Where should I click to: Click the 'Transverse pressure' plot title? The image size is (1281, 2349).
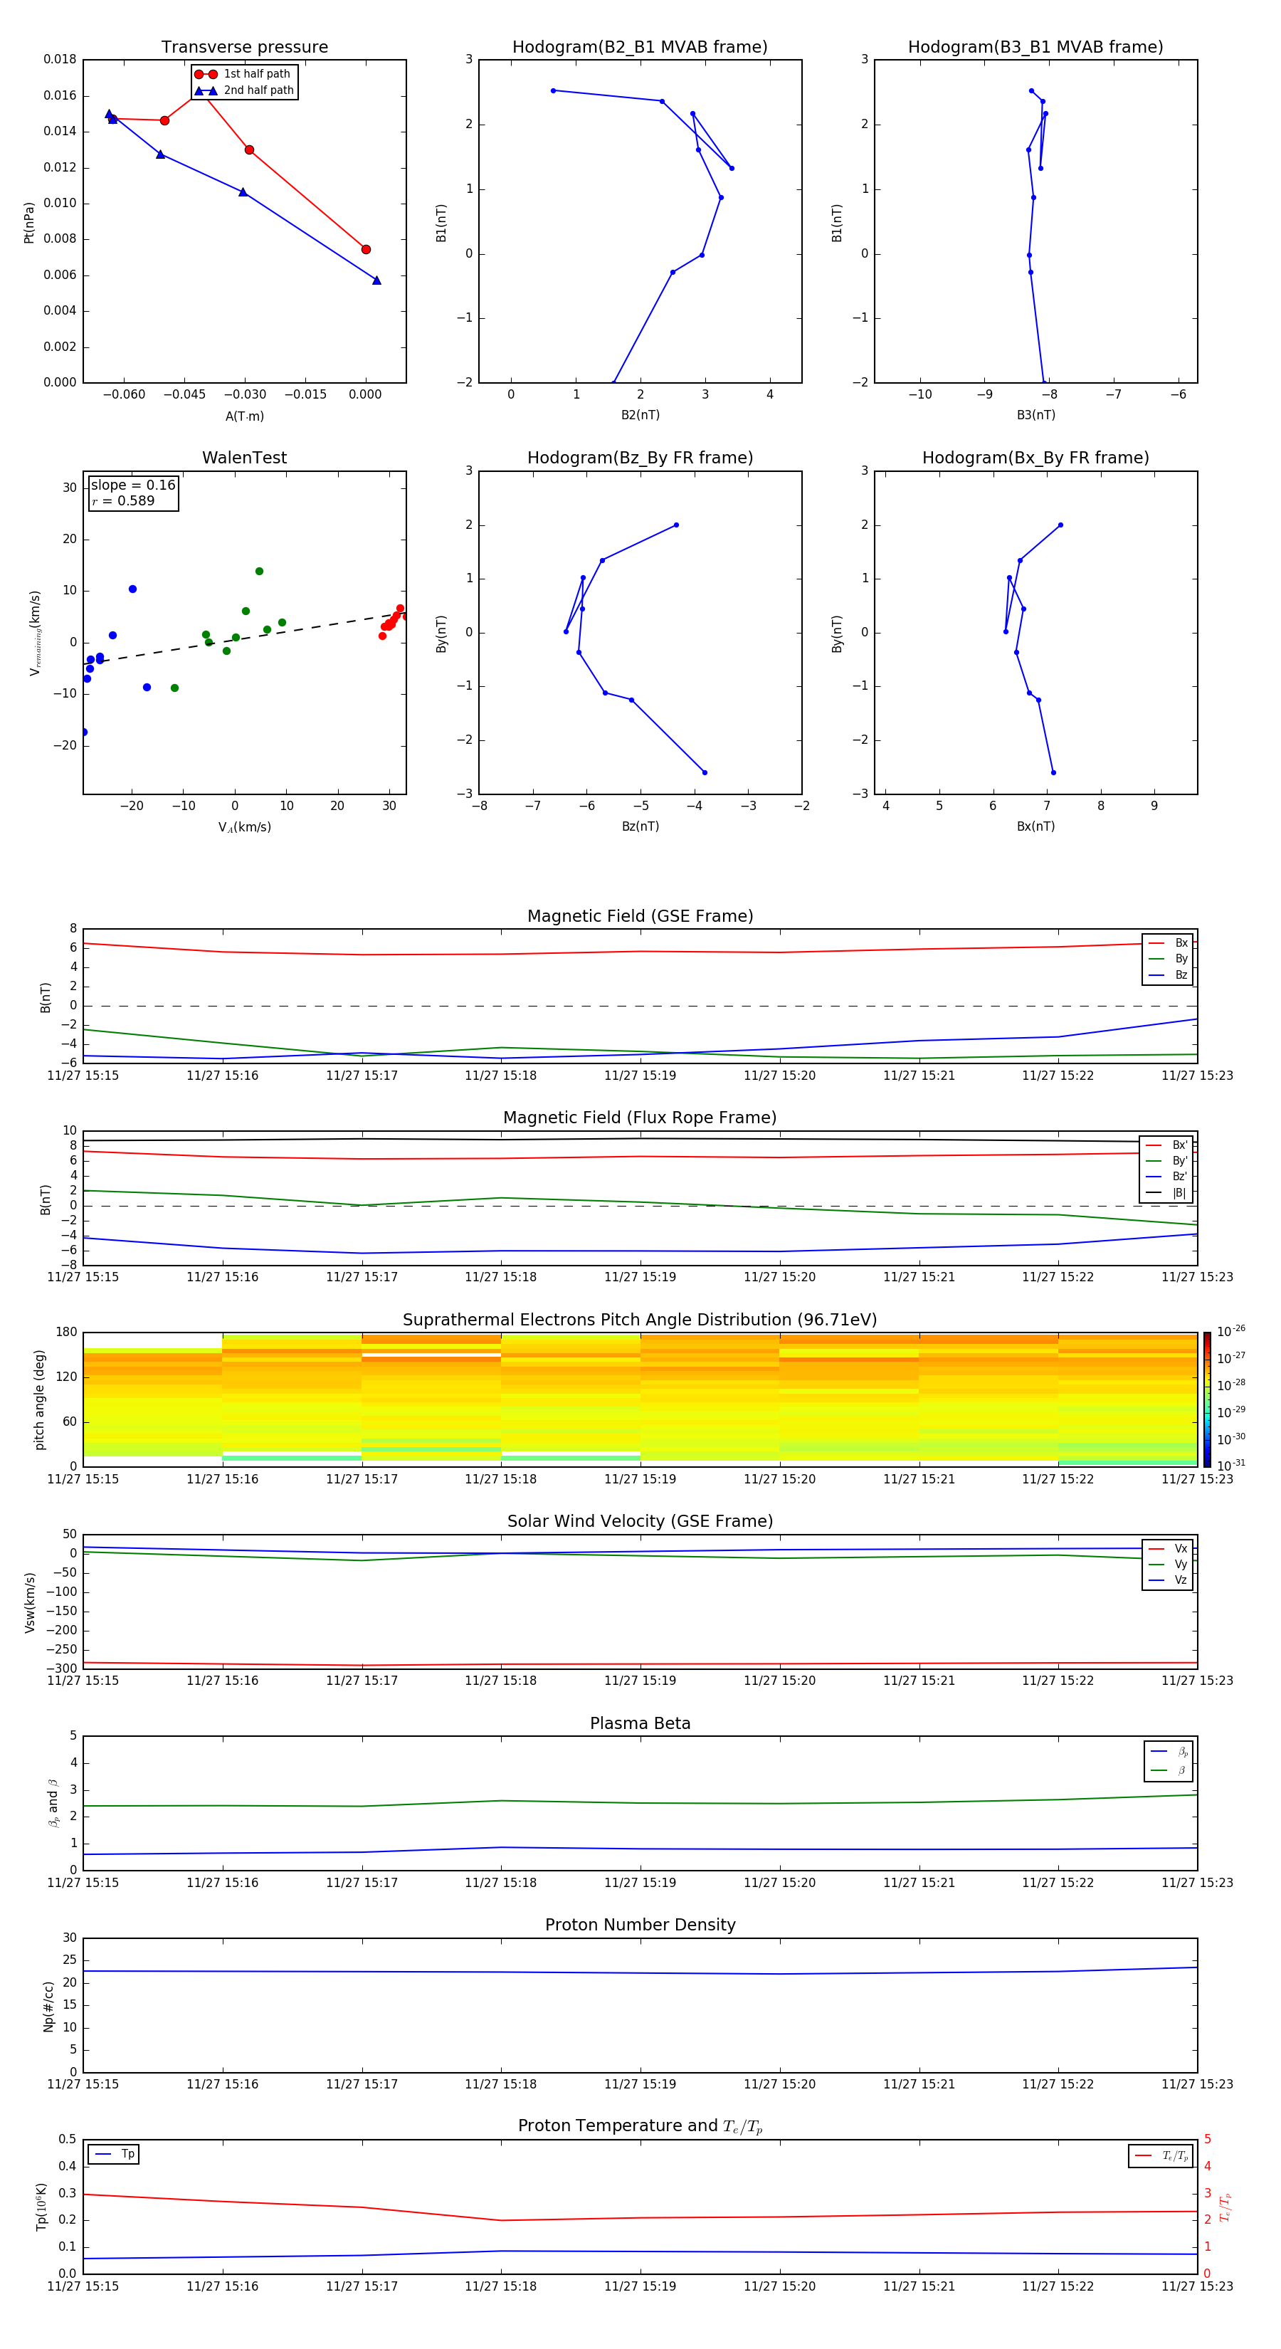[244, 46]
